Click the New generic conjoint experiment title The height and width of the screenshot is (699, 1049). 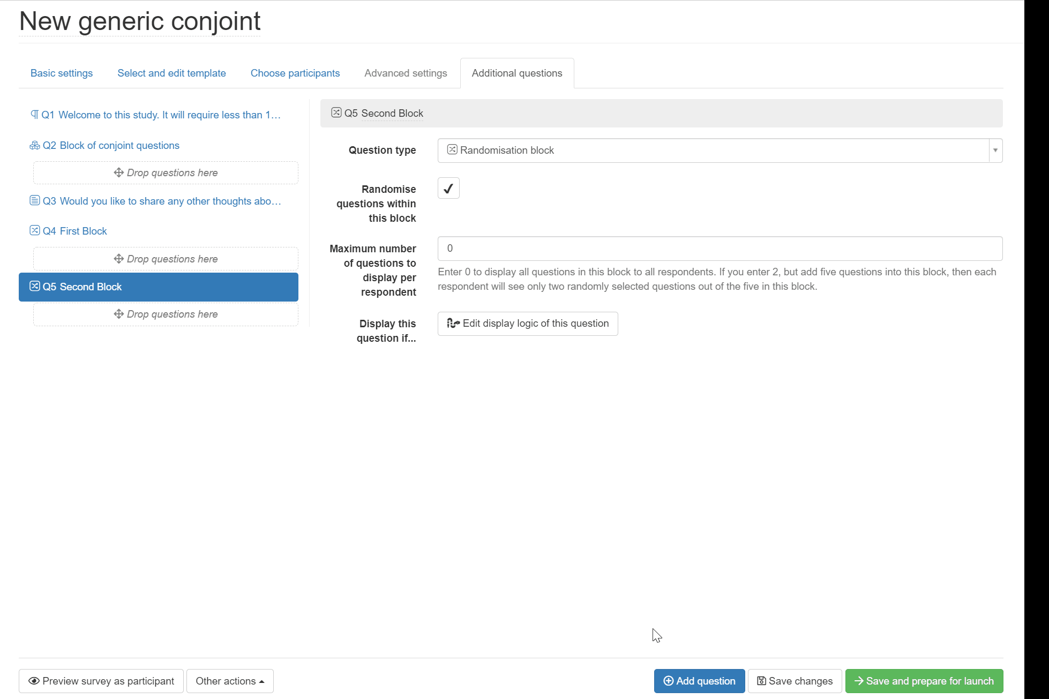(139, 21)
